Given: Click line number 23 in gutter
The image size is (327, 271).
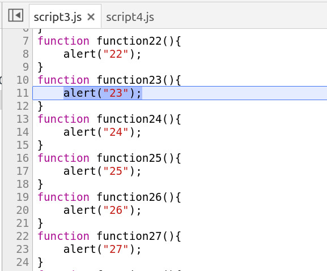Looking at the screenshot, I should 23,249.
